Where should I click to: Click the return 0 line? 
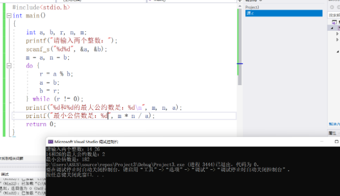tap(41, 124)
